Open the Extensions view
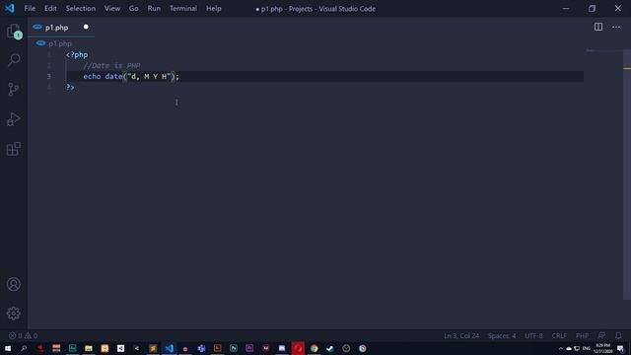 coord(14,149)
